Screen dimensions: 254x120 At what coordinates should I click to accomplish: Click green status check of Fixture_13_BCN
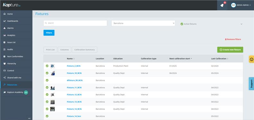[47, 101]
